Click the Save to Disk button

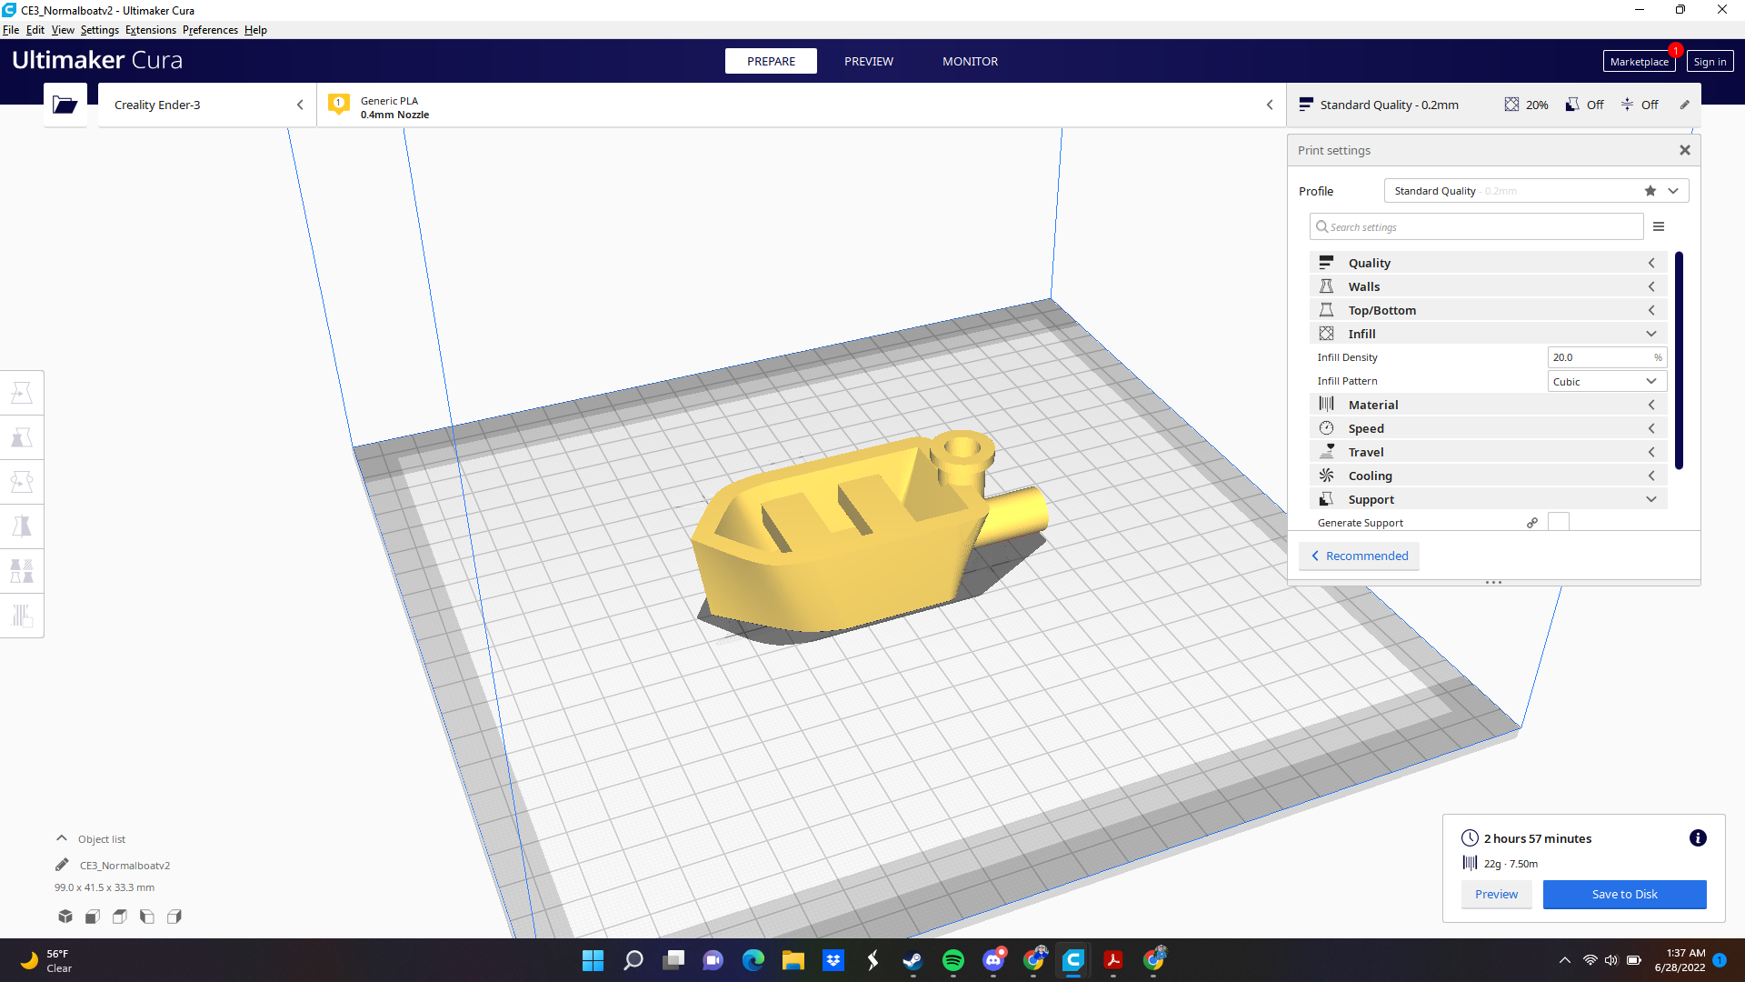(x=1624, y=894)
